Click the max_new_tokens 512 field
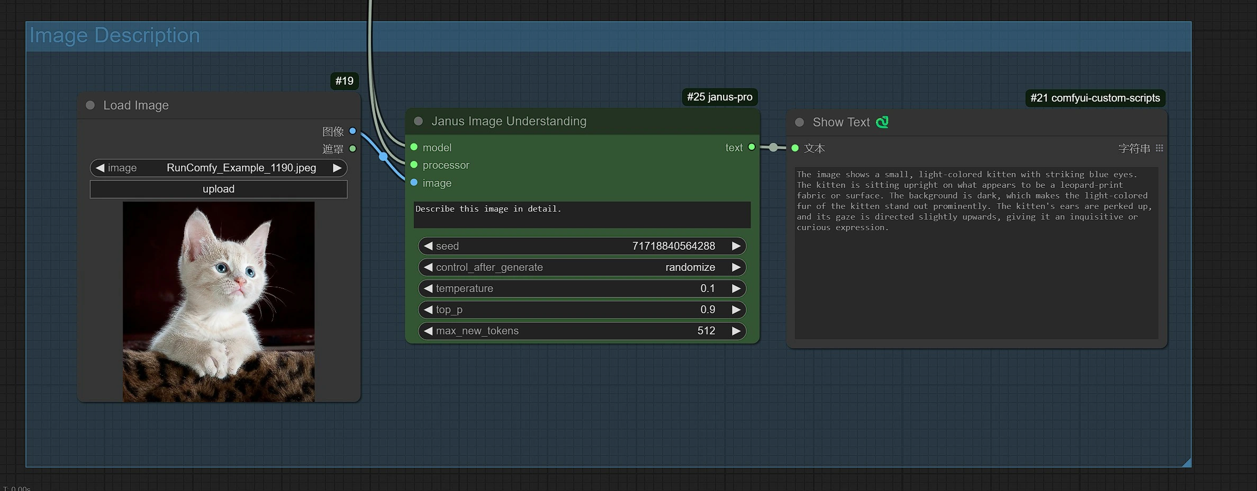The height and width of the screenshot is (491, 1257). [x=582, y=331]
